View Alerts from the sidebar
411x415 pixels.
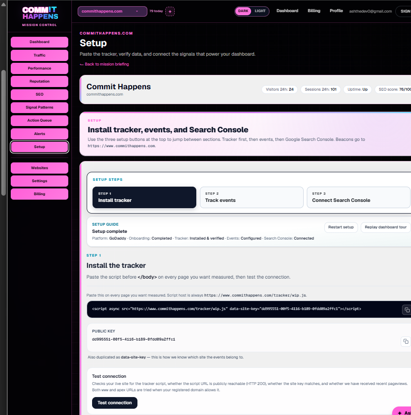point(40,134)
